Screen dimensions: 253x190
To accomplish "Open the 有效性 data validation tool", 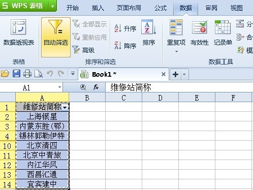I will point(199,33).
